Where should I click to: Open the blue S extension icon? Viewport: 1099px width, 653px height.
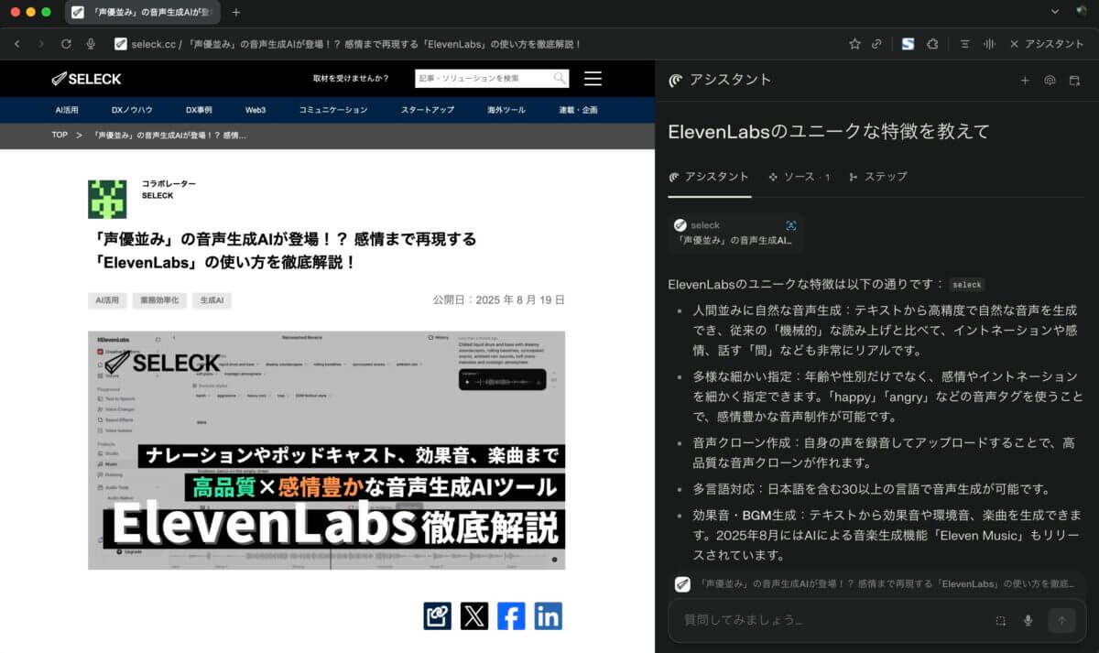(x=908, y=44)
